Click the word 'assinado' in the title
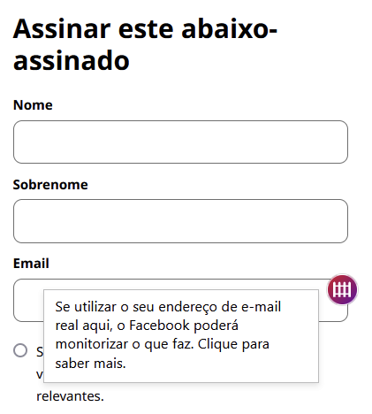The width and height of the screenshot is (372, 414). (72, 60)
